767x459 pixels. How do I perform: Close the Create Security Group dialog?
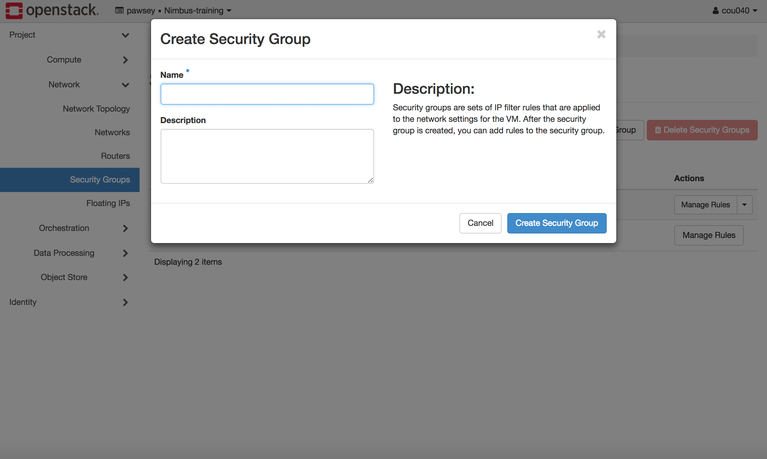pos(601,34)
